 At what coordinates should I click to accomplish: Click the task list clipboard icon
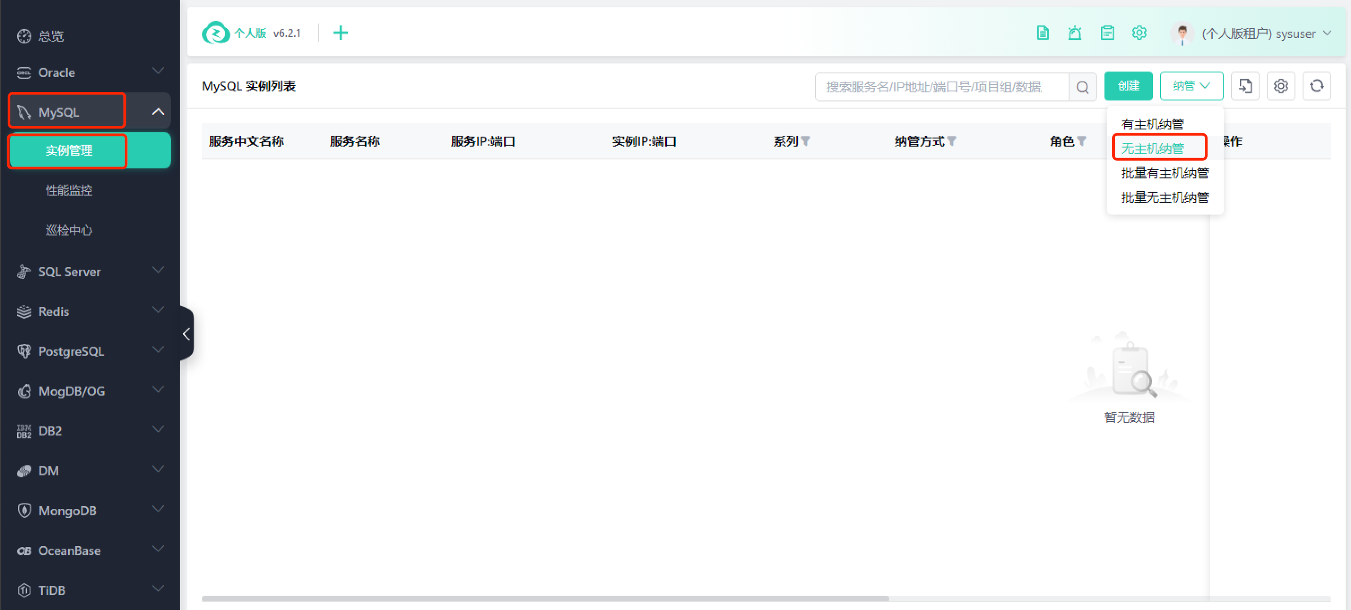click(1107, 33)
